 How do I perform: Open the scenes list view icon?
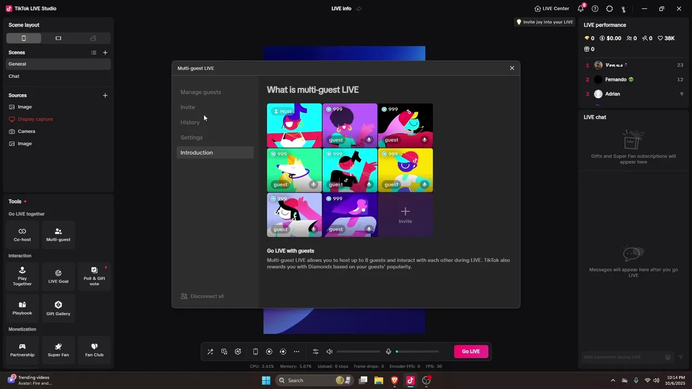94,52
